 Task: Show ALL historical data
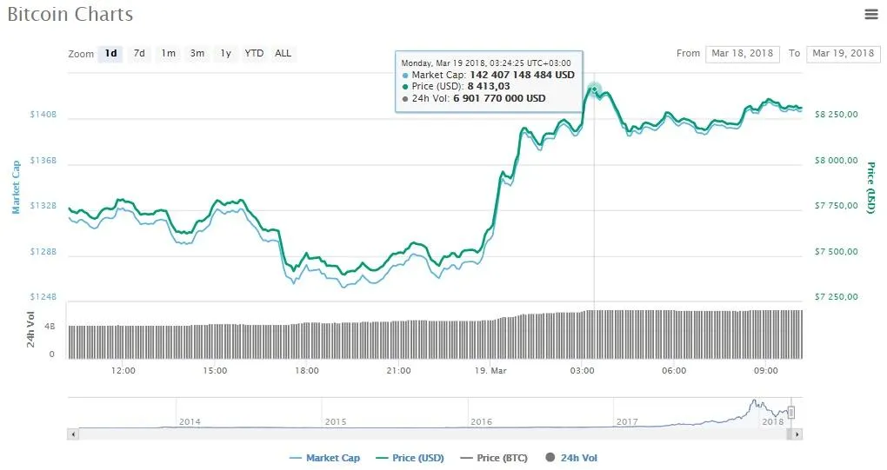pos(283,54)
